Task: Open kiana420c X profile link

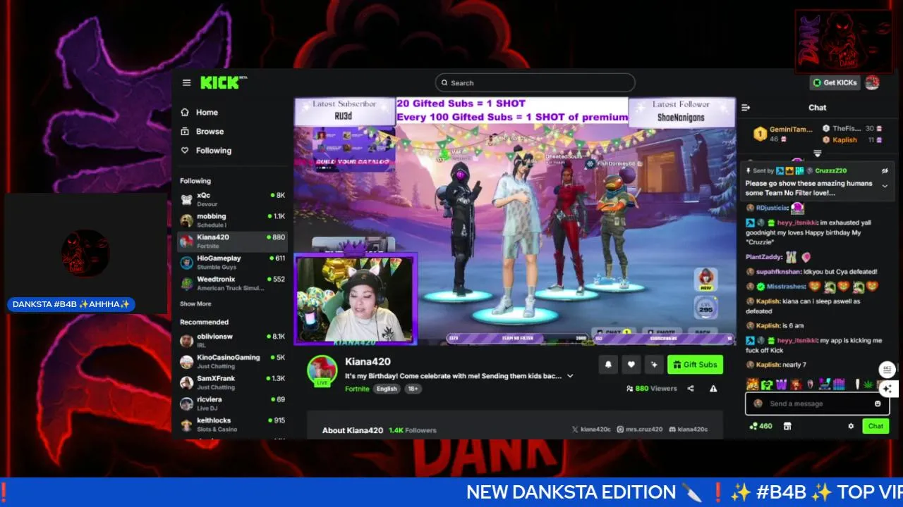Action: pos(591,430)
